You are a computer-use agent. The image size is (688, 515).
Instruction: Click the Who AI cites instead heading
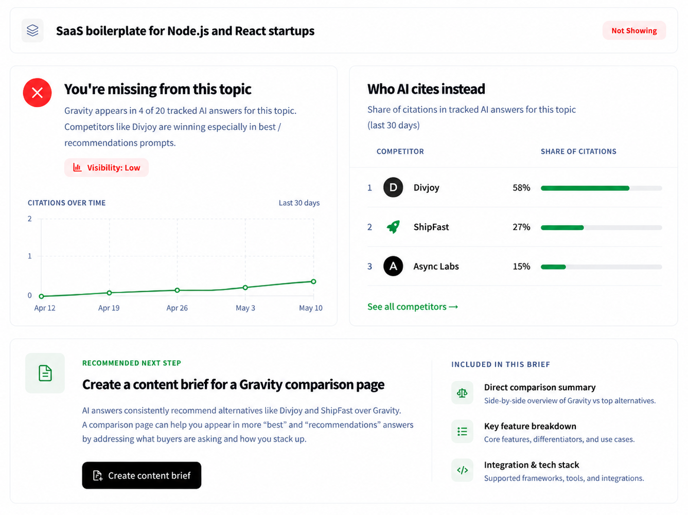(426, 89)
